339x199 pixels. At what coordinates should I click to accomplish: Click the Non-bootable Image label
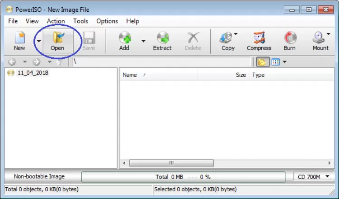click(39, 176)
